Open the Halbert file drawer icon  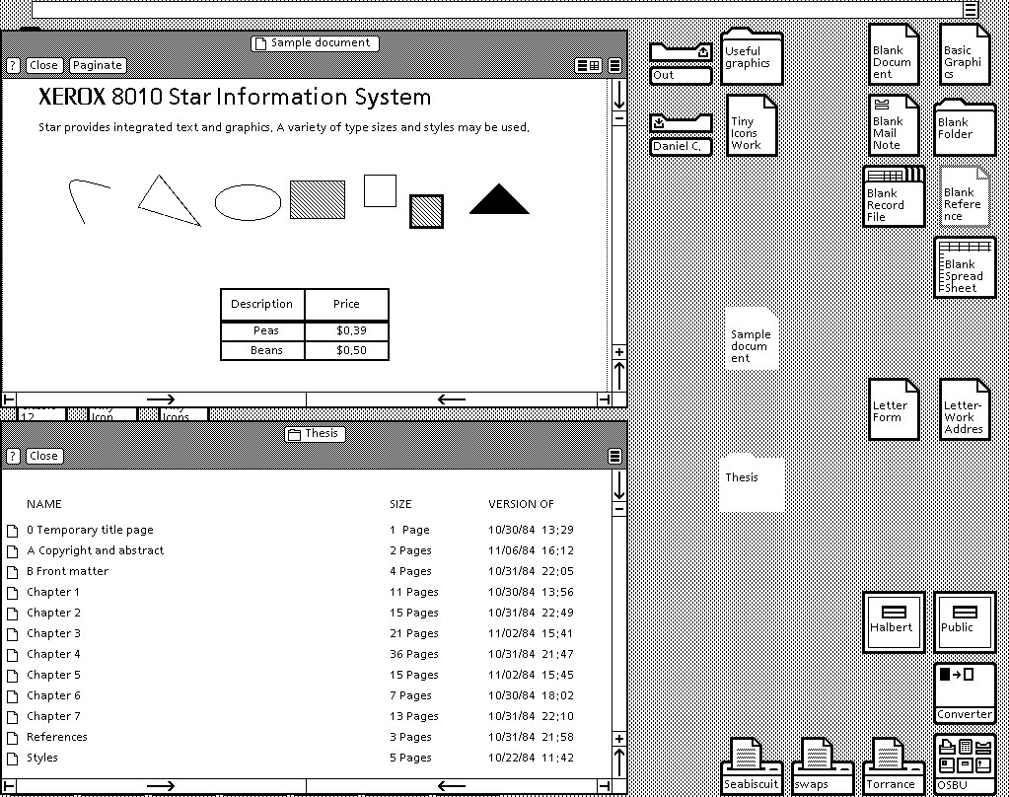(x=893, y=621)
